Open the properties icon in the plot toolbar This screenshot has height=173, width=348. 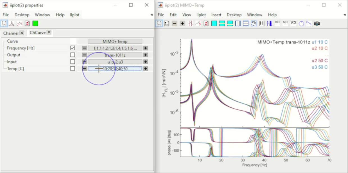coord(159,24)
